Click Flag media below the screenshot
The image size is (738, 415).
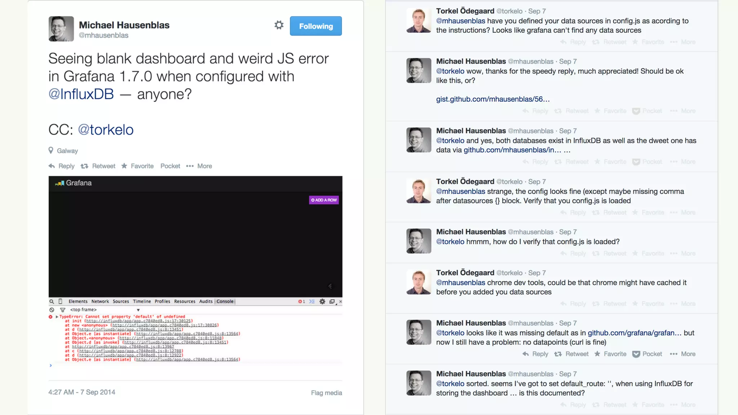(326, 393)
